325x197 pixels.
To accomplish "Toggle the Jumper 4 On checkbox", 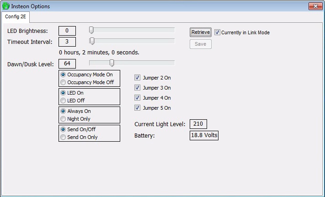I will pos(137,97).
